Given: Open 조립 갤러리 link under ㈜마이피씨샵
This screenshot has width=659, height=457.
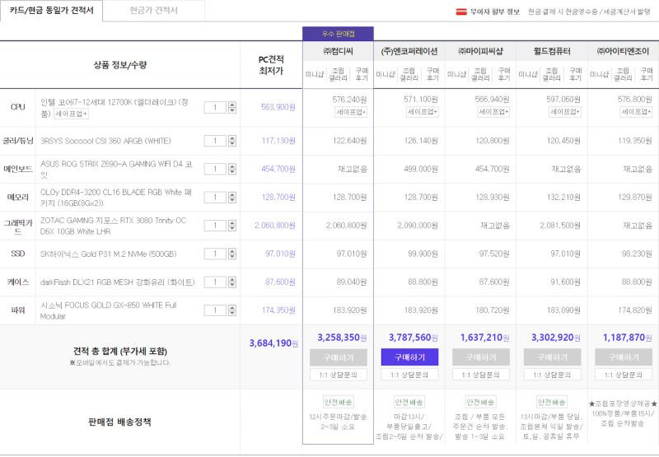Looking at the screenshot, I should pos(480,74).
